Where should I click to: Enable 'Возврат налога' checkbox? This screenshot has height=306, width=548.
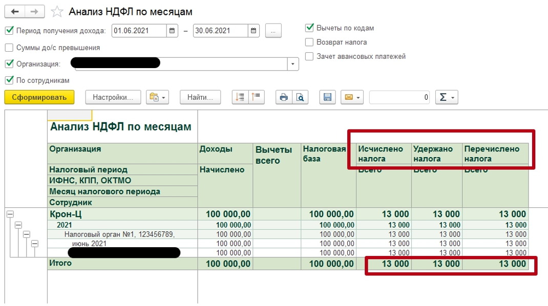coord(309,42)
